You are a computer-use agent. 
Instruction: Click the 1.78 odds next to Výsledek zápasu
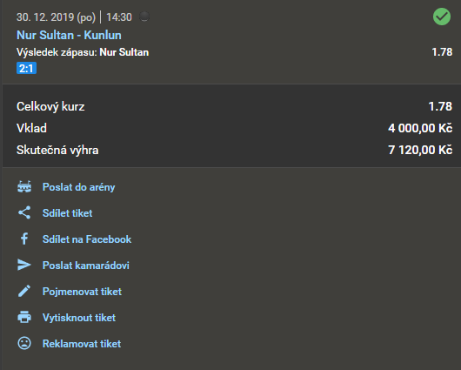click(442, 52)
